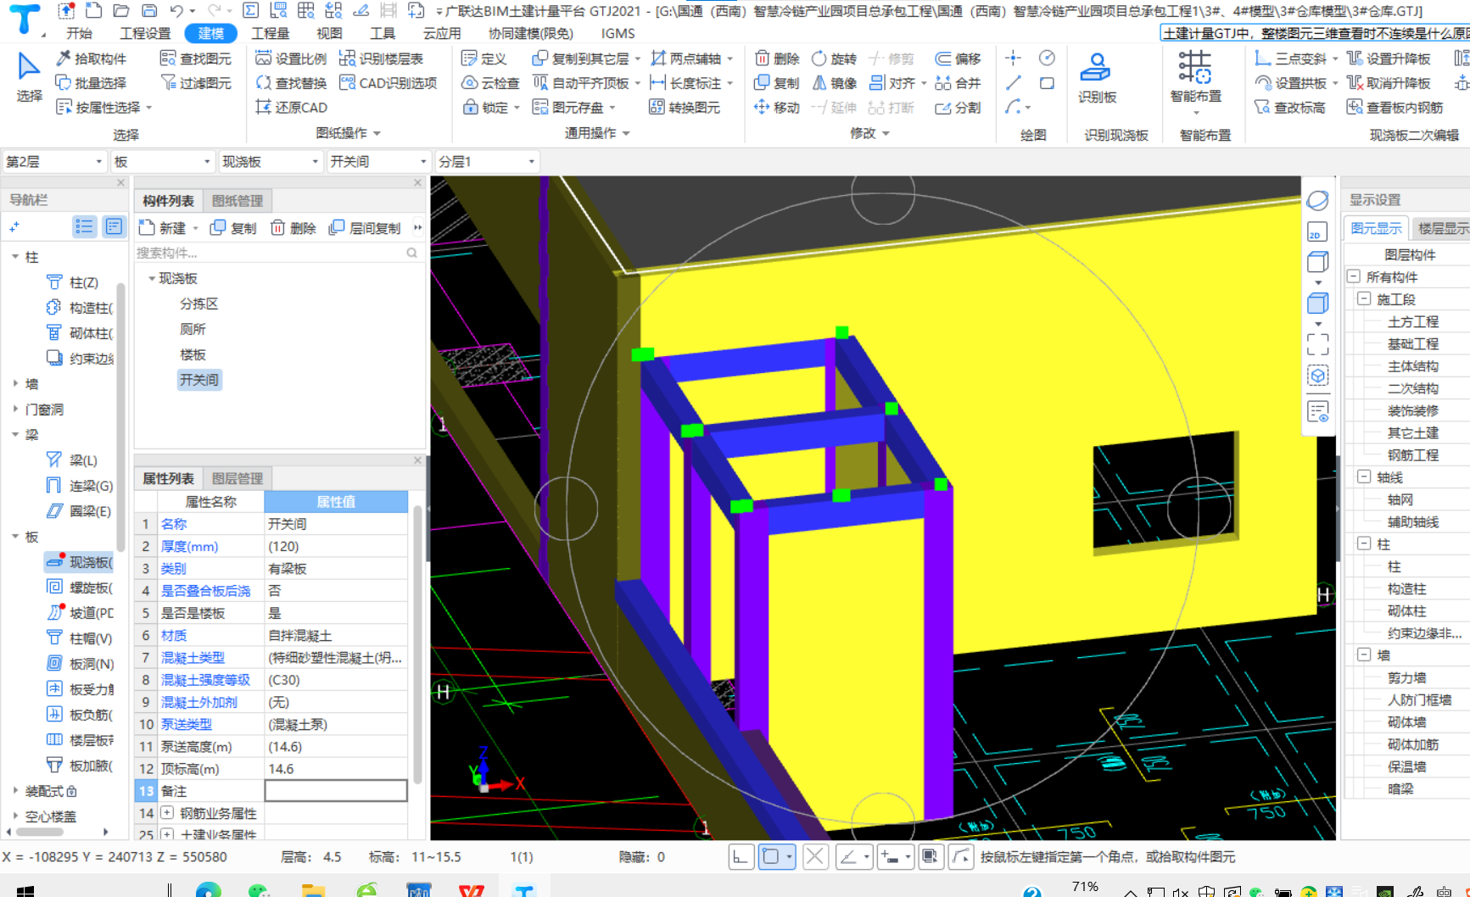Expand the 门窗洞 navigation node

click(16, 409)
